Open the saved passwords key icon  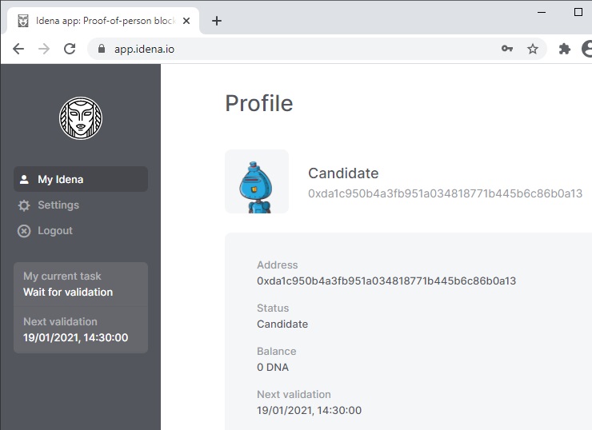tap(507, 49)
